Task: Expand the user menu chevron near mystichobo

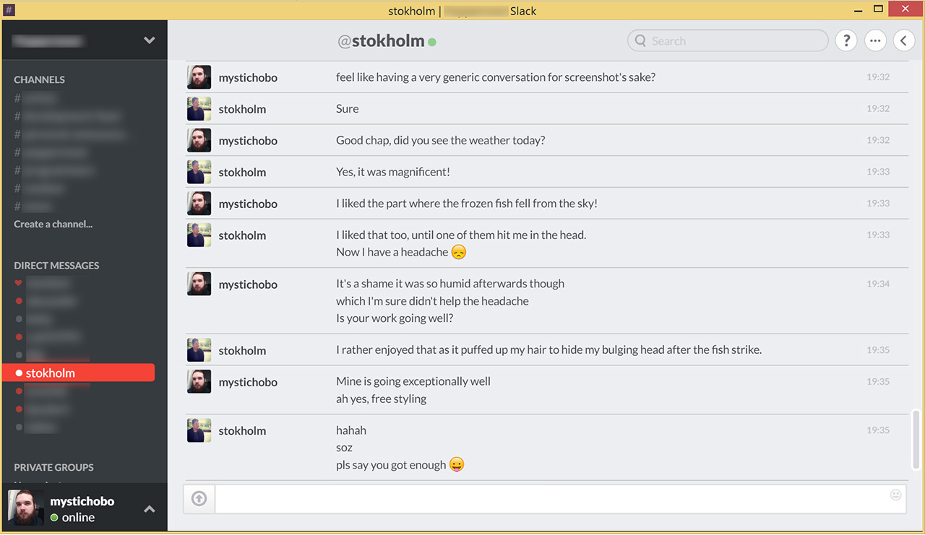Action: [x=149, y=508]
